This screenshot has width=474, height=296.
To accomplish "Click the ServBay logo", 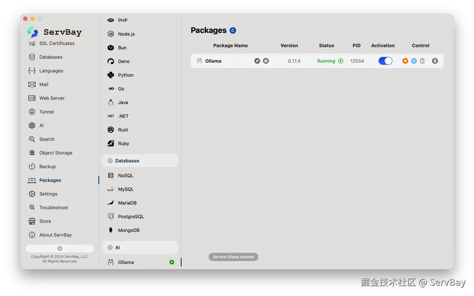I will tap(33, 32).
